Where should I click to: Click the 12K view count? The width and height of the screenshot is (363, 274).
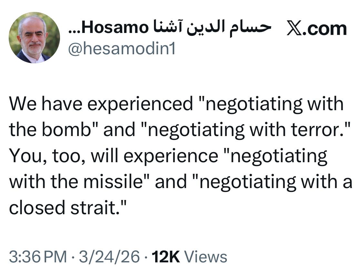click(166, 257)
